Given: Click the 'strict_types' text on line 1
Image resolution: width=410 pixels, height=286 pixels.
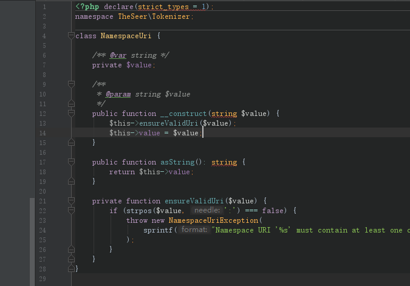Looking at the screenshot, I should point(163,7).
